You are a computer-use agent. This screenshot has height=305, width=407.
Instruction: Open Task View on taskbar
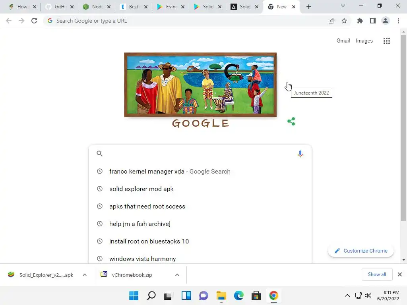point(169,295)
